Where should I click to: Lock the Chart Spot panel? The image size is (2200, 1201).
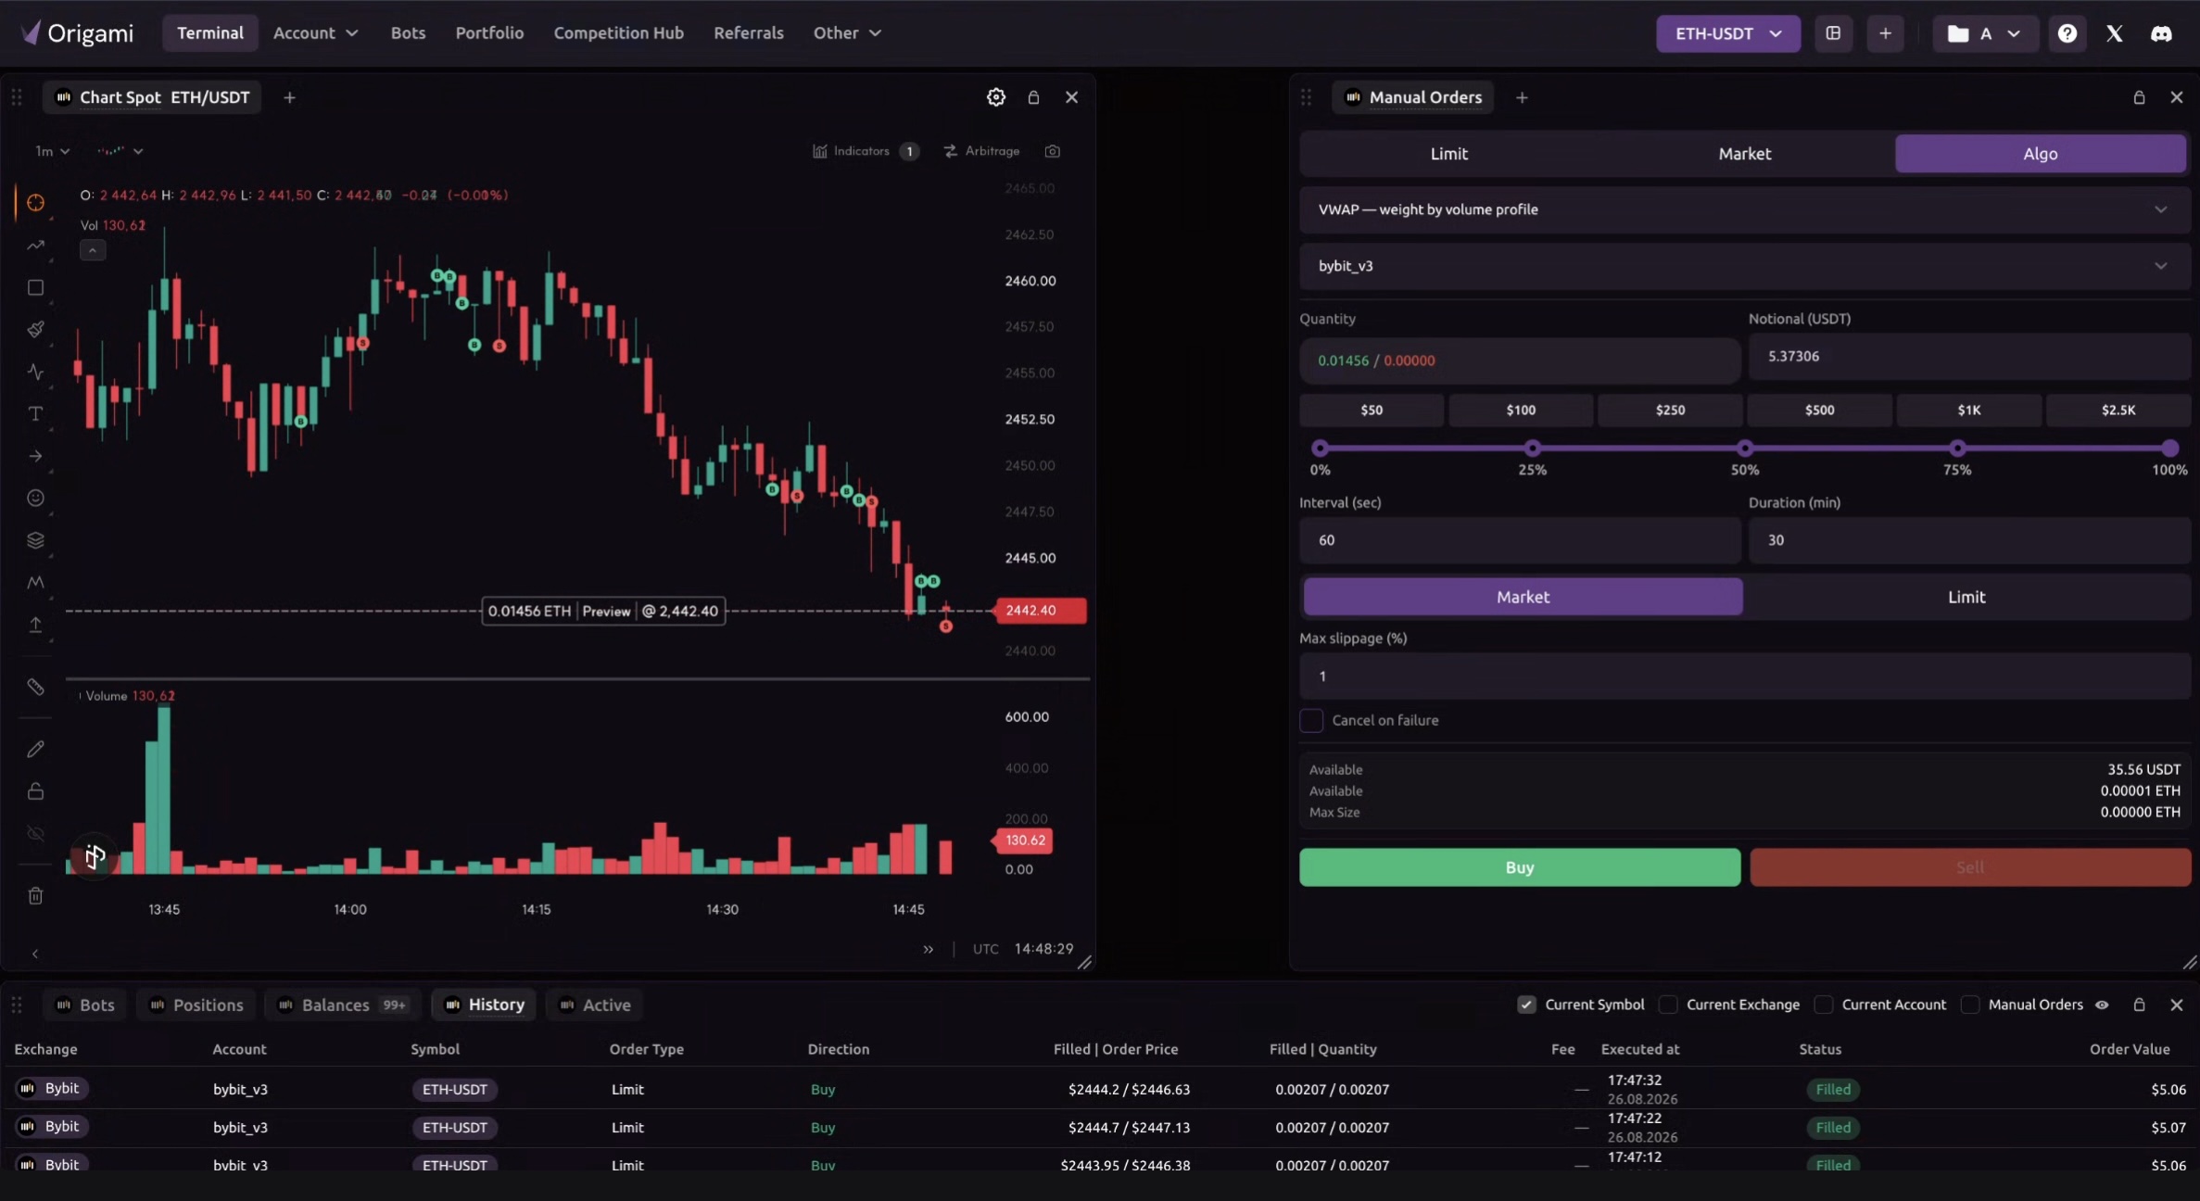pyautogui.click(x=1034, y=97)
